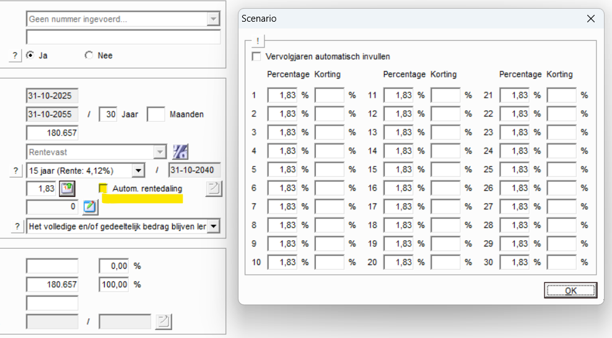
Task: Click the Maanden input field
Action: click(156, 115)
